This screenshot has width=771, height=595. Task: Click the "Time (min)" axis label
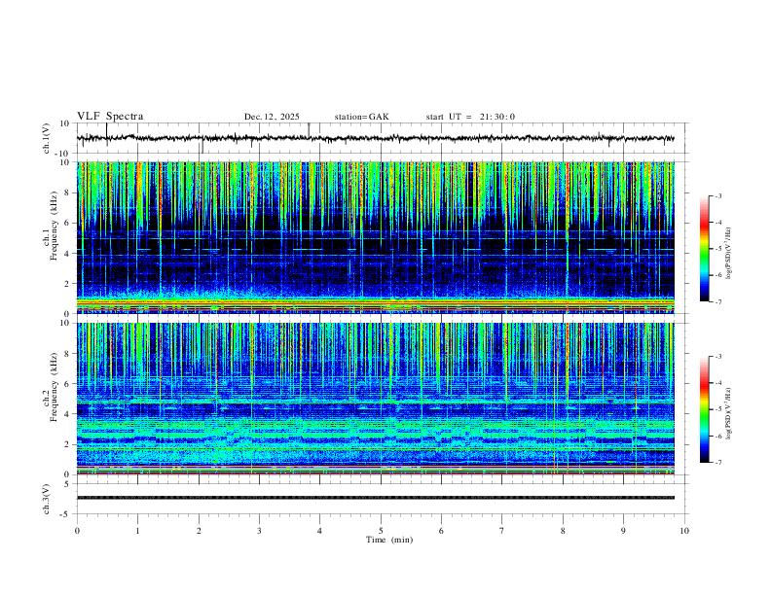(x=389, y=540)
